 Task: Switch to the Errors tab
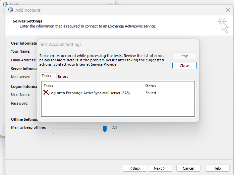(63, 76)
